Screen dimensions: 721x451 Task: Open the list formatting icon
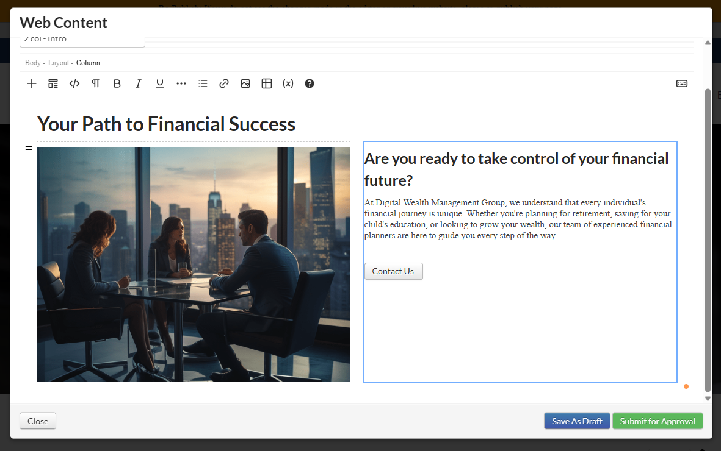(x=203, y=83)
